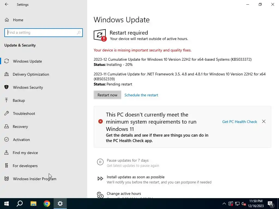Click the red error icon in Windows 11 banner
The height and width of the screenshot is (209, 279).
coord(101,122)
